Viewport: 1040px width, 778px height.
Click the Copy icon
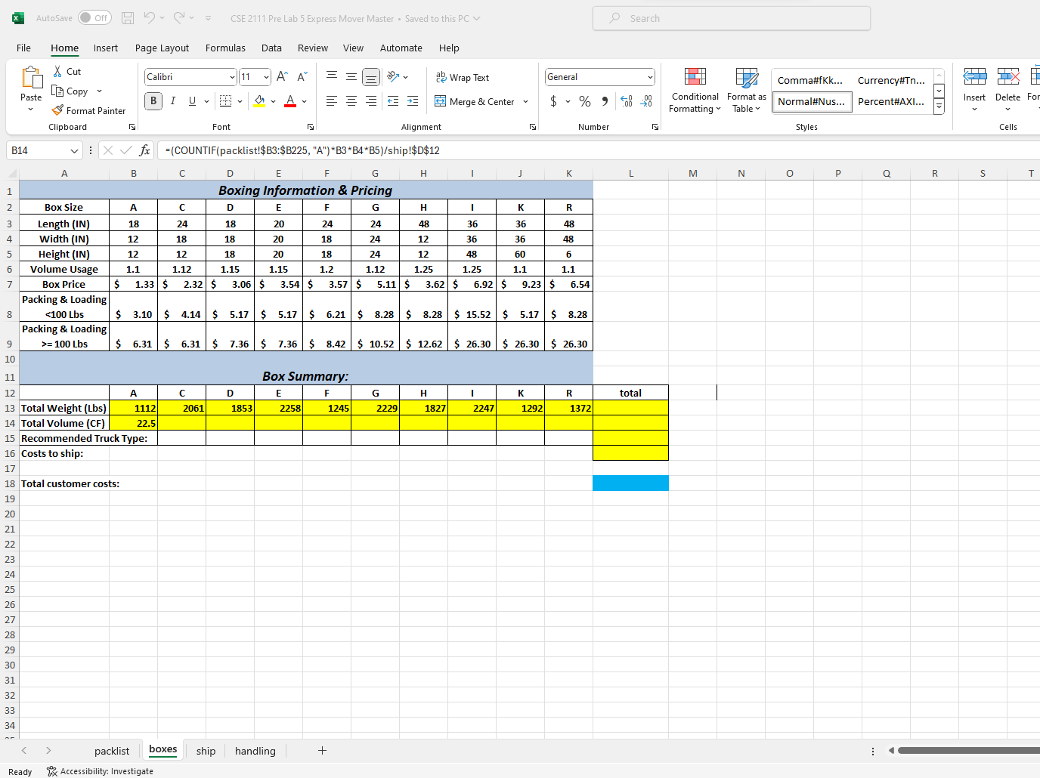57,91
